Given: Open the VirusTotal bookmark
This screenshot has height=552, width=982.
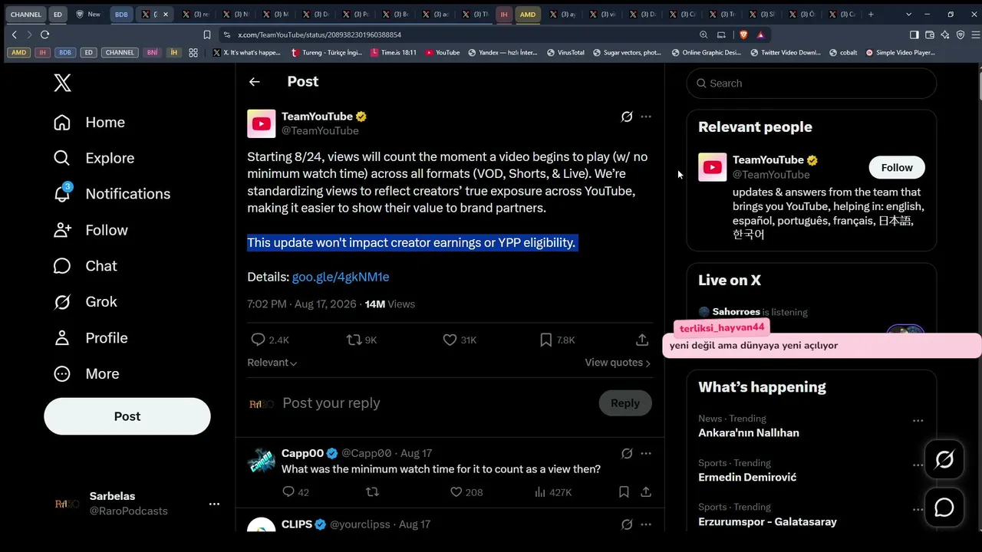Looking at the screenshot, I should coord(565,53).
